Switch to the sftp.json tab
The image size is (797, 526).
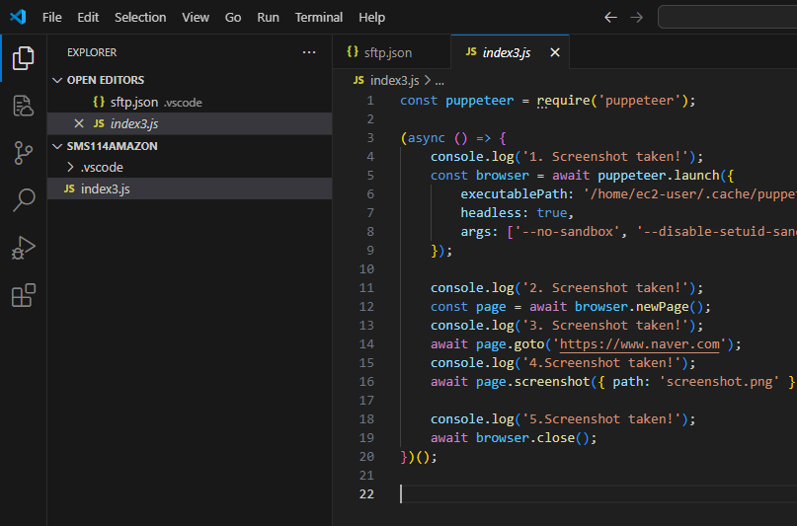coord(387,52)
